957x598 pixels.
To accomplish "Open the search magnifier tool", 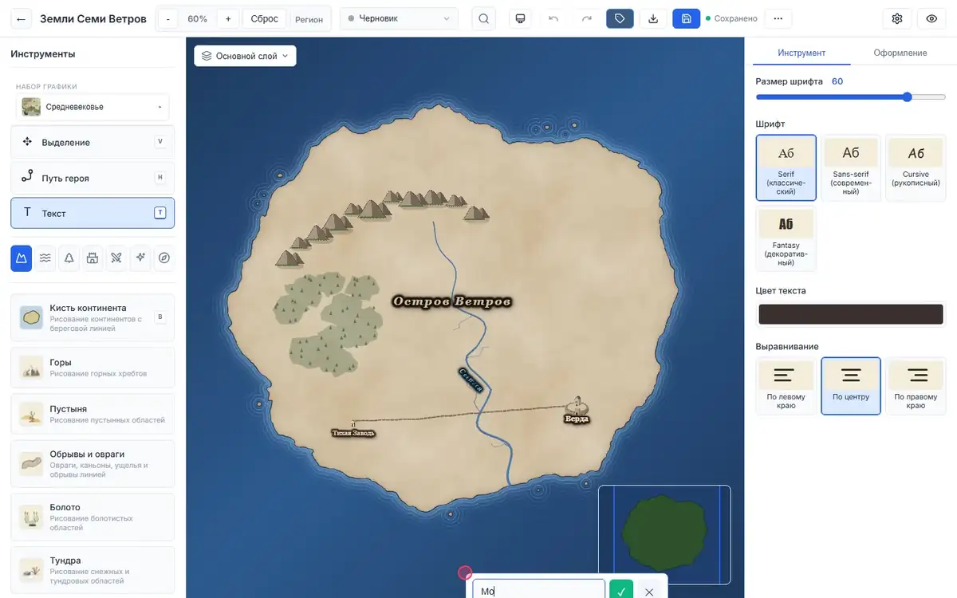I will 483,18.
